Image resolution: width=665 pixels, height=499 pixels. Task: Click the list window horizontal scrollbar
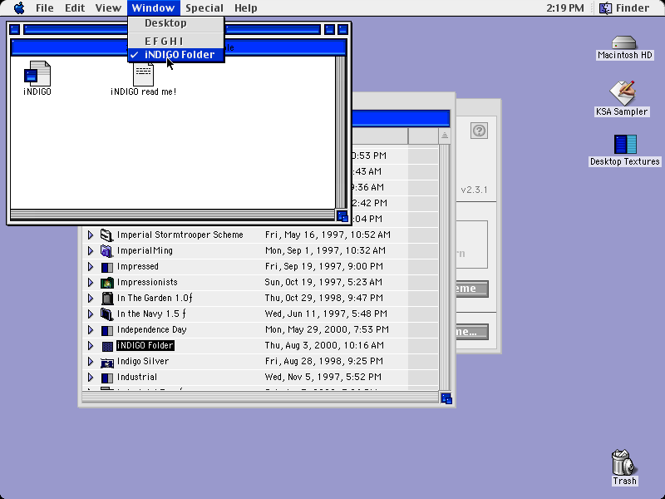click(x=260, y=398)
